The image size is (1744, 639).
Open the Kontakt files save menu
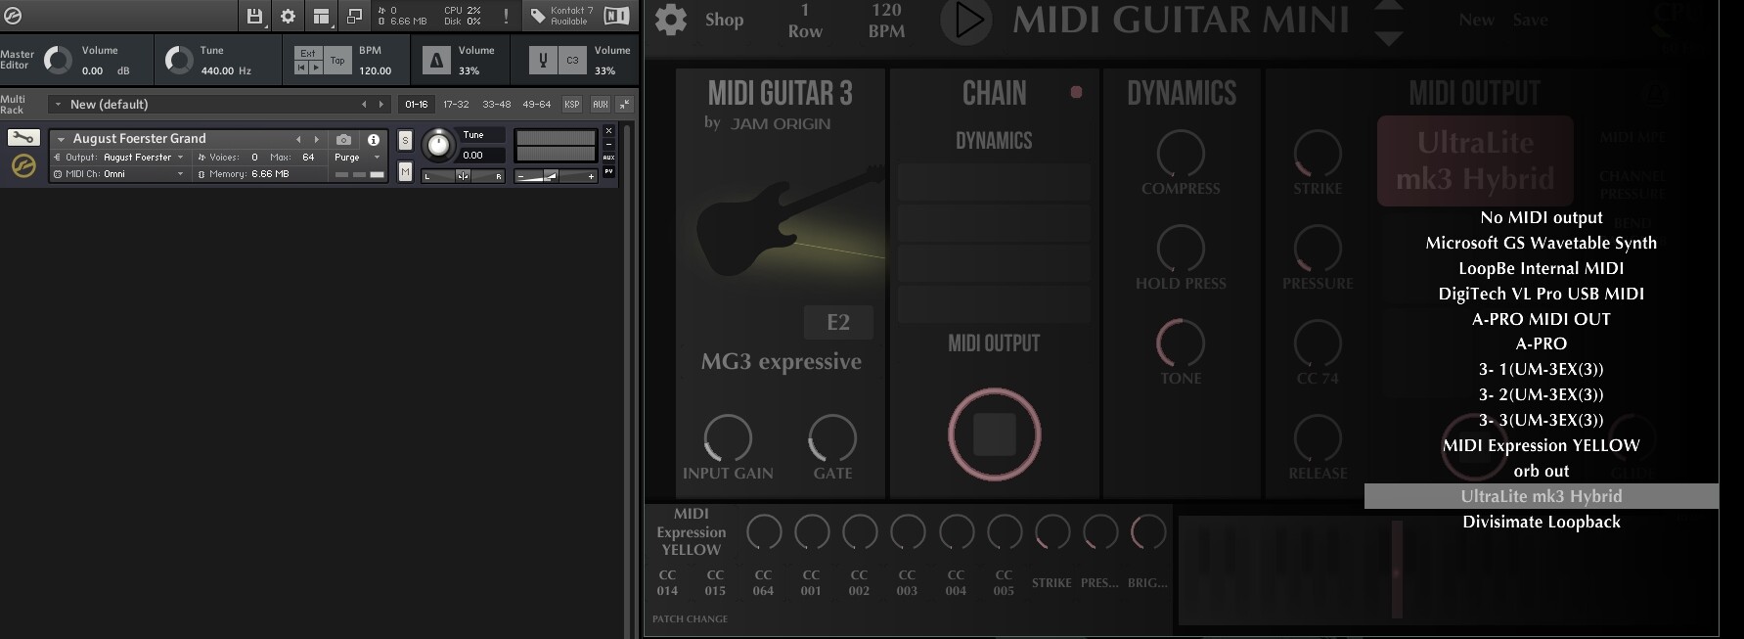click(x=254, y=16)
